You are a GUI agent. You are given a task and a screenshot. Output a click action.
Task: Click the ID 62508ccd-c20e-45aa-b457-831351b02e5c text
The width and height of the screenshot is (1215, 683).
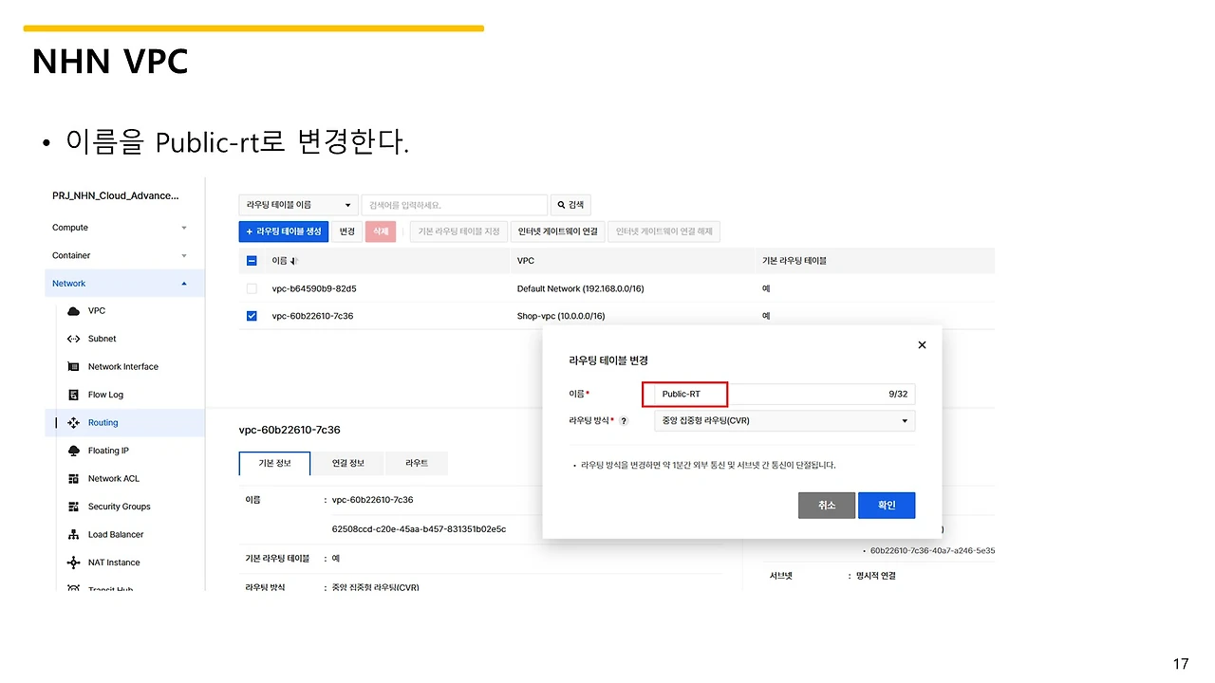point(419,528)
